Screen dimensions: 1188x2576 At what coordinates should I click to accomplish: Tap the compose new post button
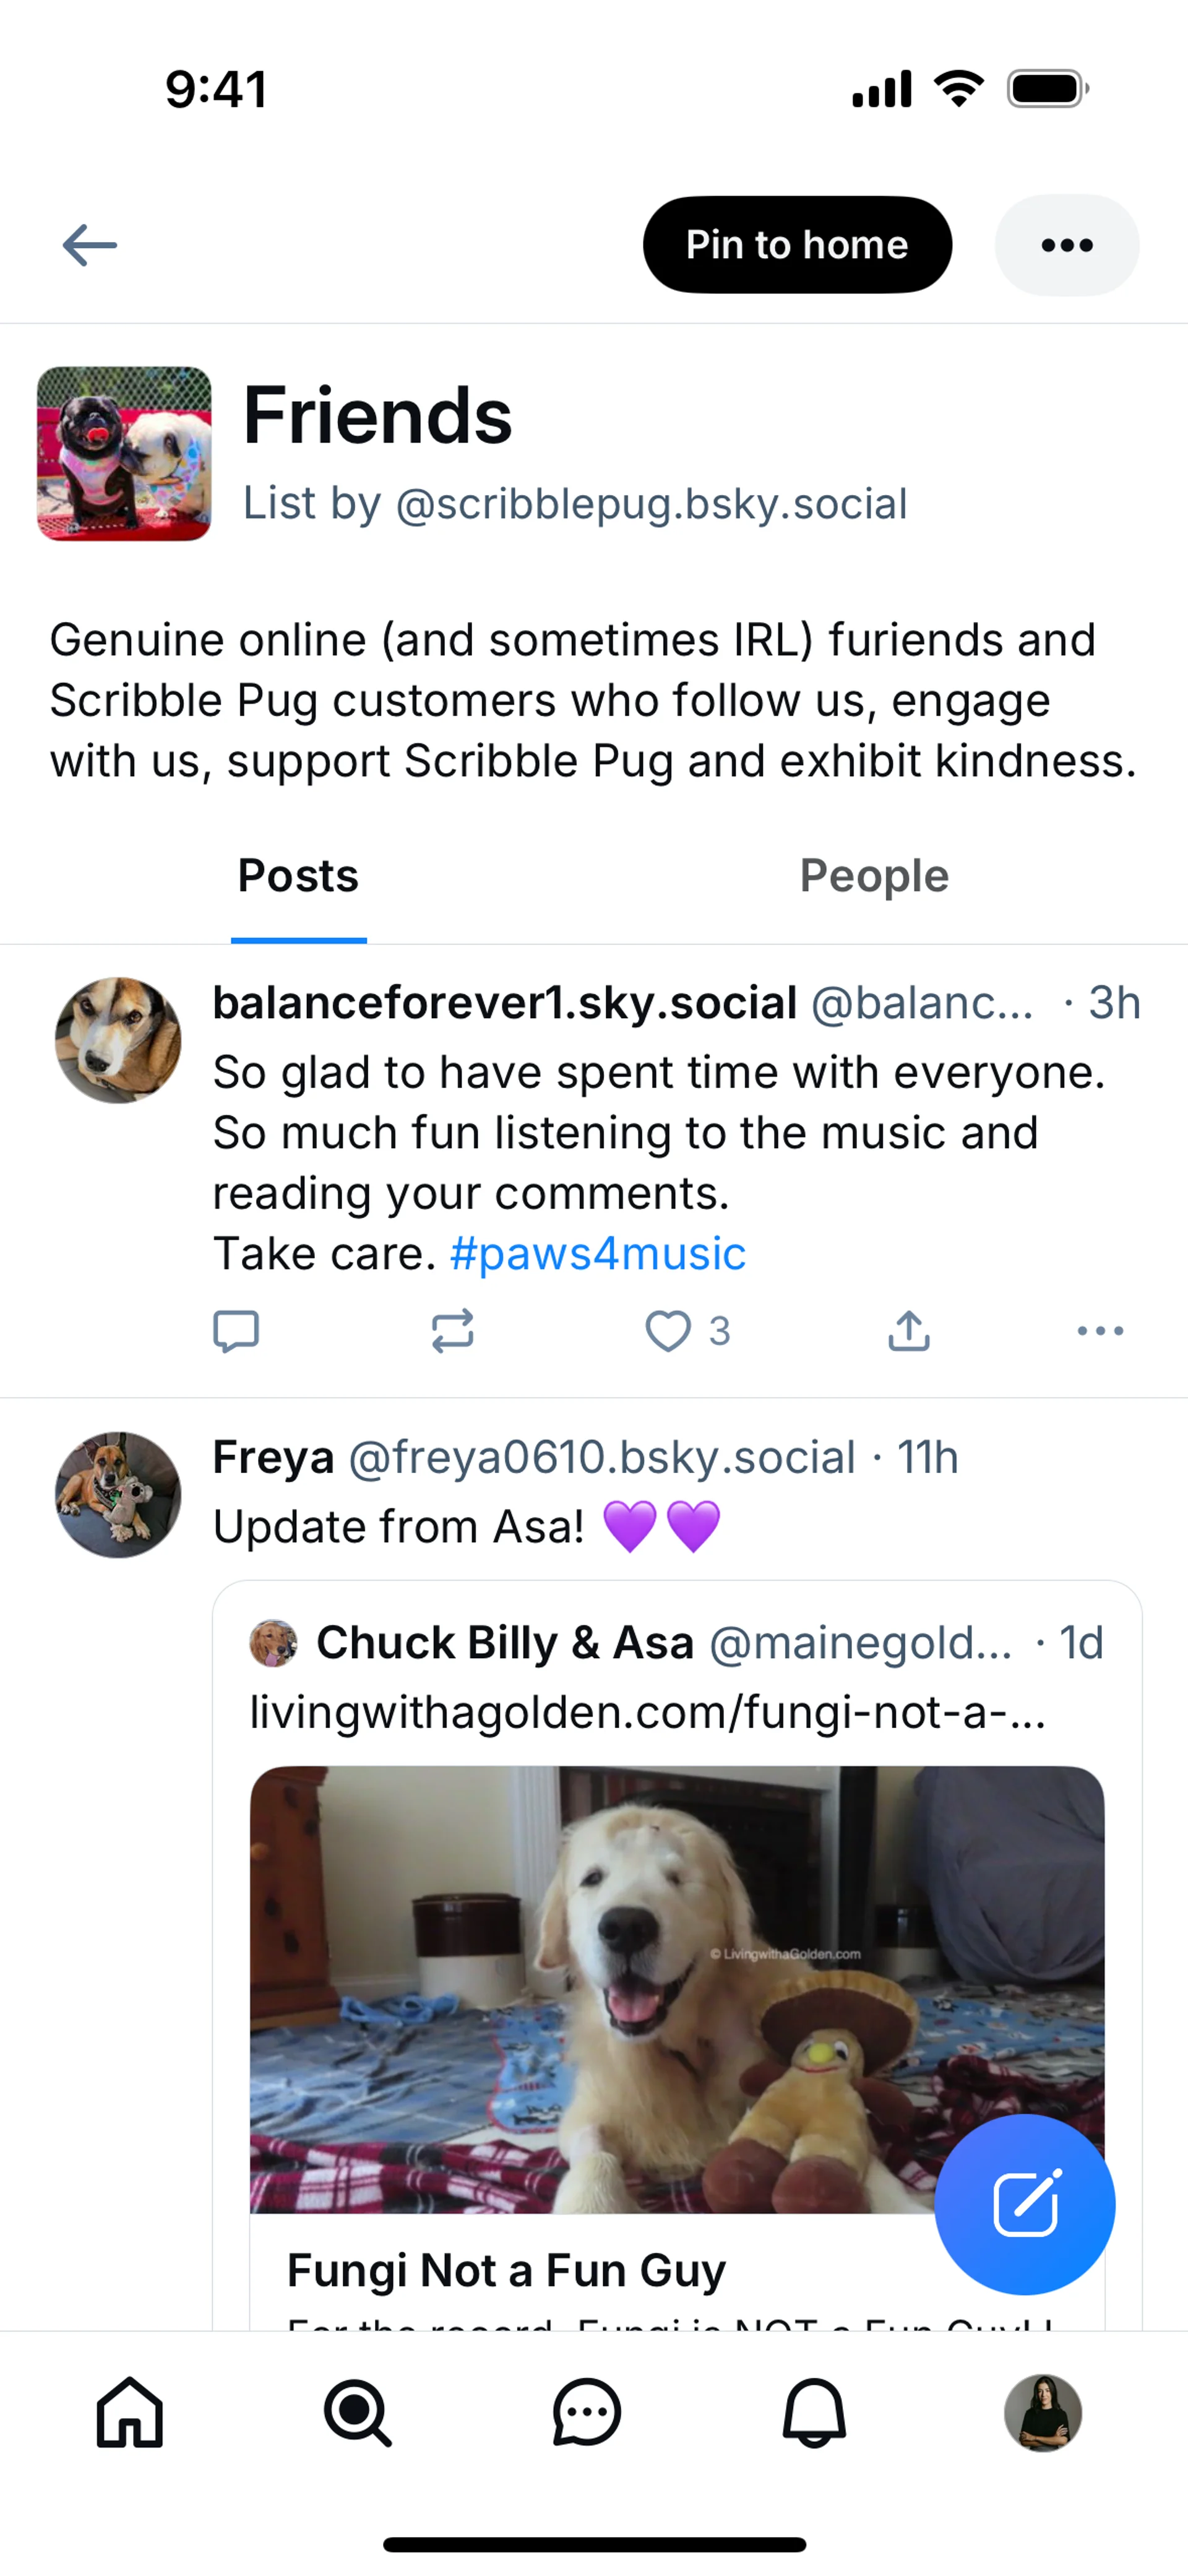pyautogui.click(x=1024, y=2204)
